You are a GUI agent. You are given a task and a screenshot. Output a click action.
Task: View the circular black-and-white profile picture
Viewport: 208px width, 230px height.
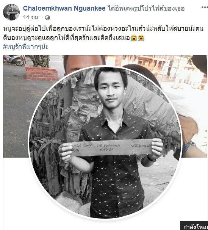point(105,142)
